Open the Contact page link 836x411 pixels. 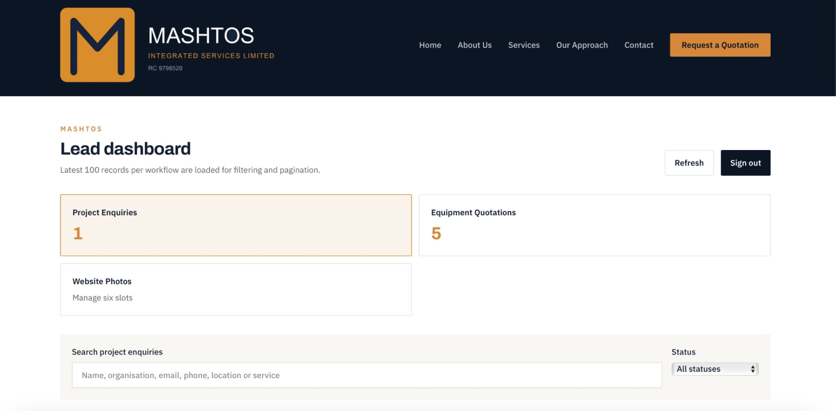639,45
